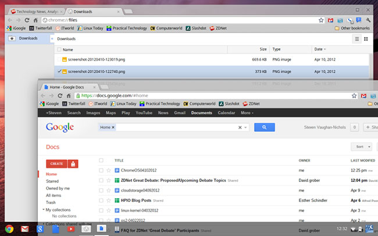
Task: Launch YouTube from the shelf
Action: click(x=70, y=229)
